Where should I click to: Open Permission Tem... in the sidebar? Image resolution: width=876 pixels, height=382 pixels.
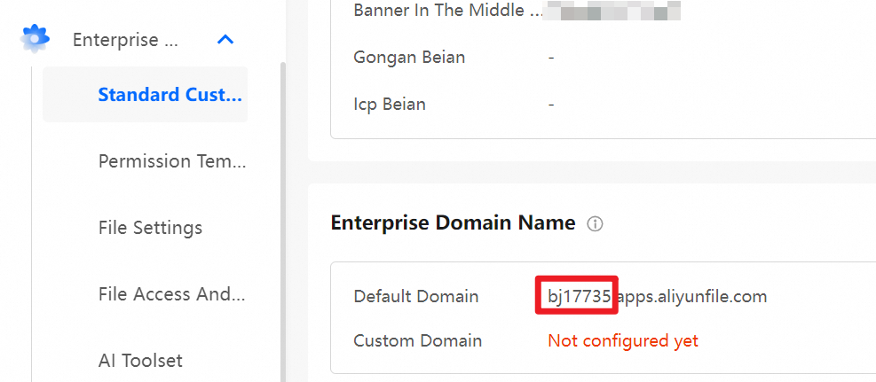coord(171,161)
